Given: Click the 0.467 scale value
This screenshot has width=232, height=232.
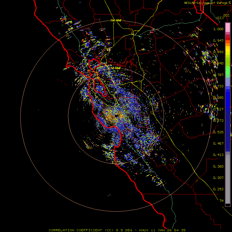Looking at the screenshot, I should click(x=218, y=143).
